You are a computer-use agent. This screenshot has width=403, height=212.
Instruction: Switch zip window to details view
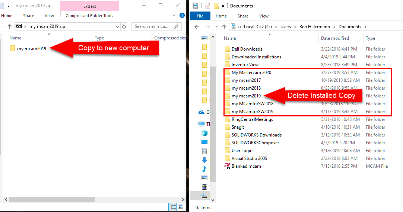pyautogui.click(x=173, y=207)
